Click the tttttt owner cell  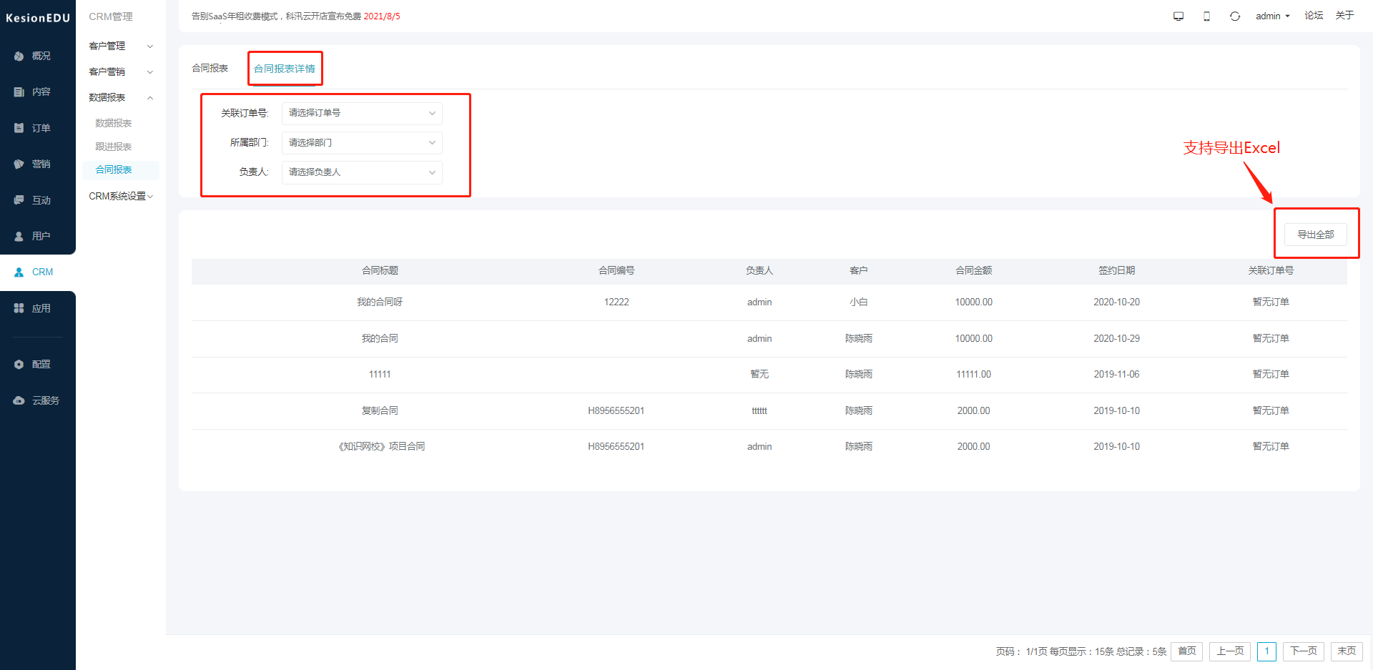(x=759, y=411)
